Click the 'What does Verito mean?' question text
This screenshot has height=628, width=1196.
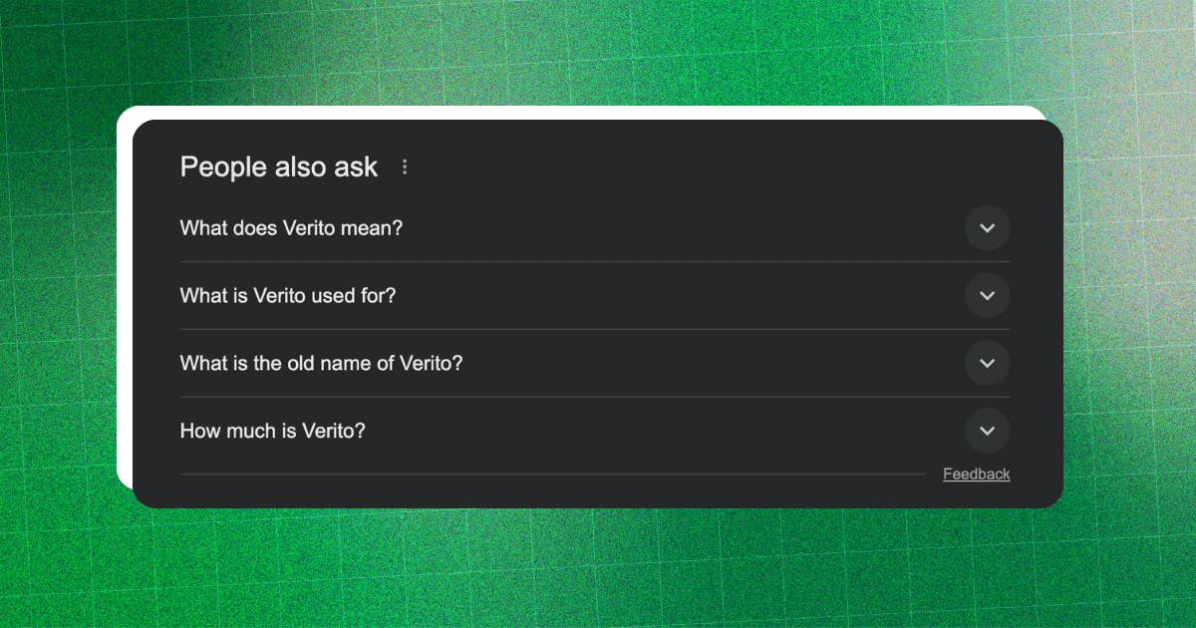click(291, 228)
